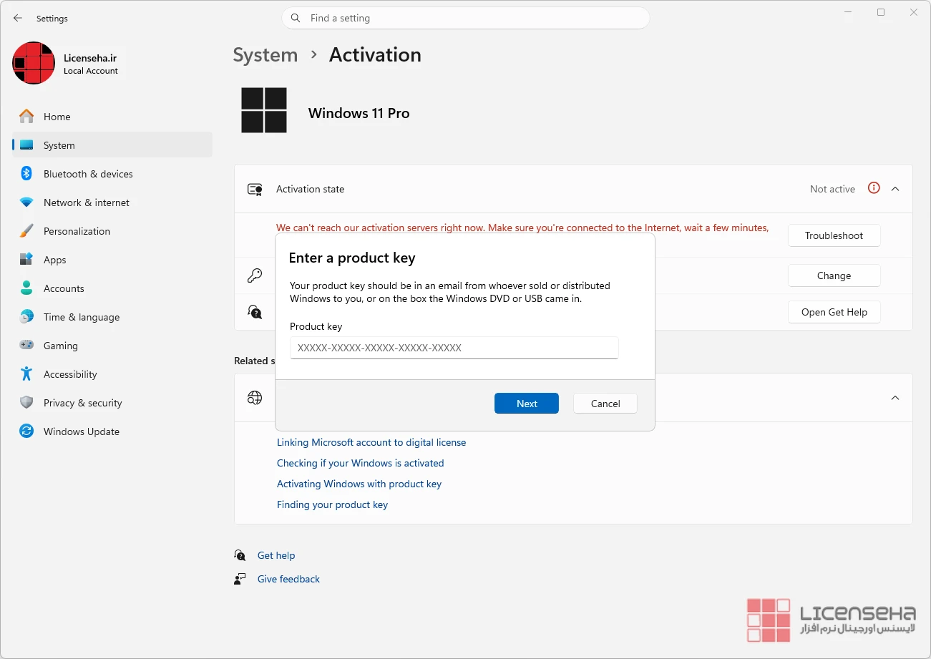Click the Troubleshoot button
Image resolution: width=931 pixels, height=659 pixels.
834,235
